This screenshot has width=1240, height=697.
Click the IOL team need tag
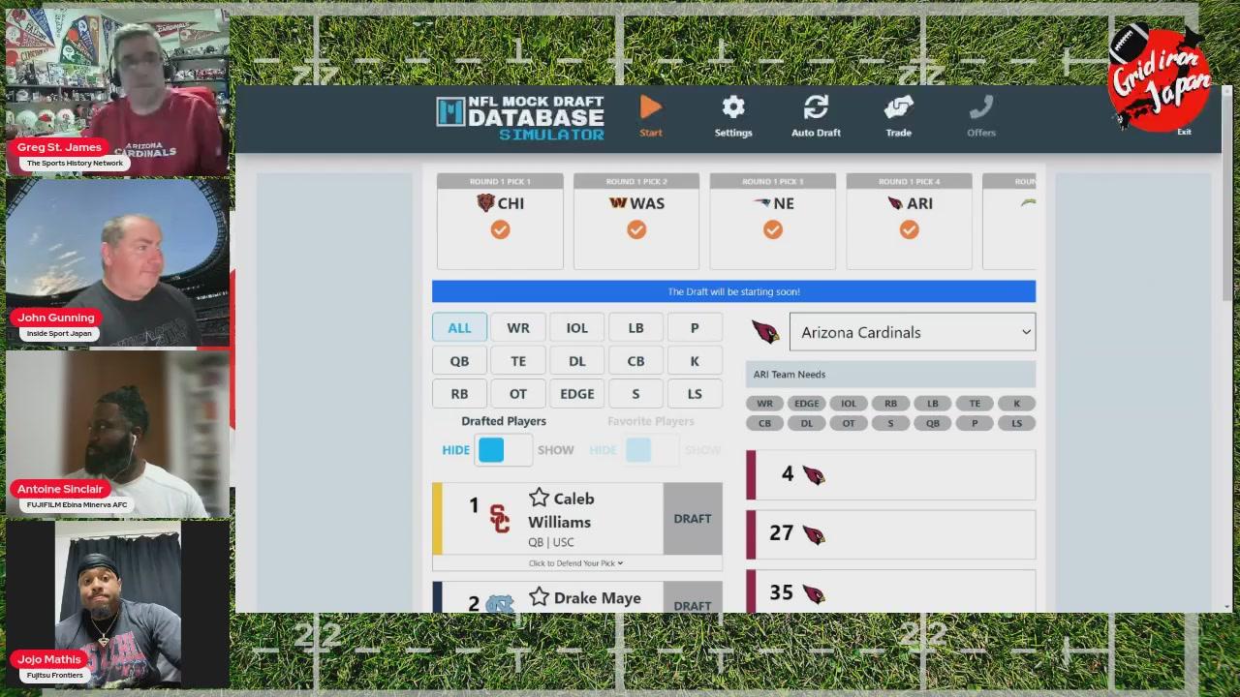click(849, 404)
